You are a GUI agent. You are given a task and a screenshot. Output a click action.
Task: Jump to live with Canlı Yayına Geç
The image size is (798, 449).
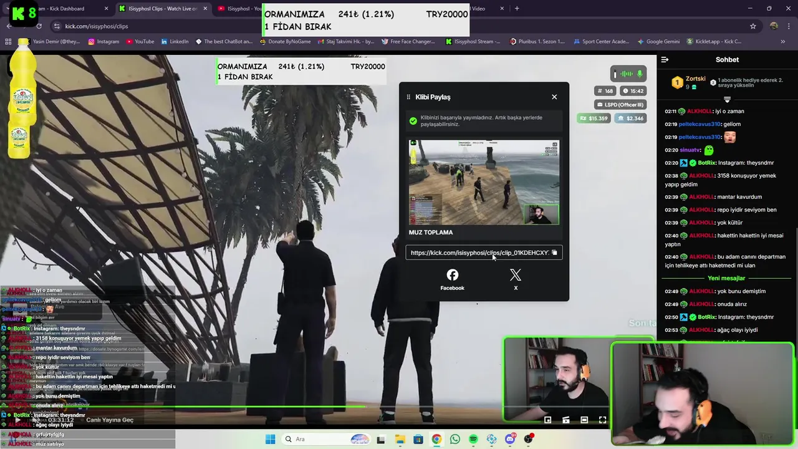pos(110,420)
